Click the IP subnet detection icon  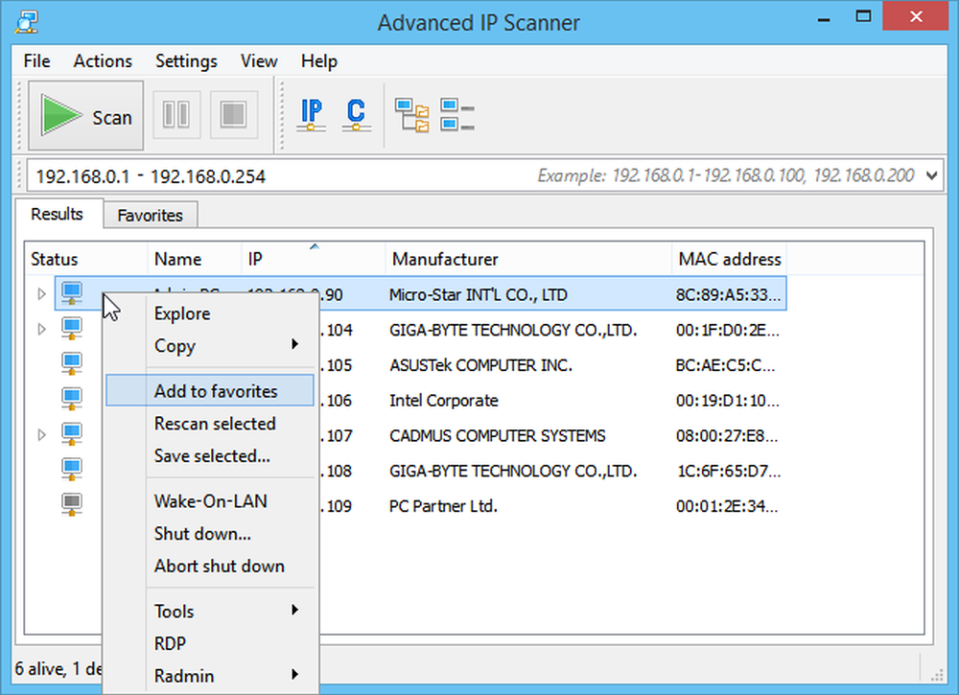(310, 114)
